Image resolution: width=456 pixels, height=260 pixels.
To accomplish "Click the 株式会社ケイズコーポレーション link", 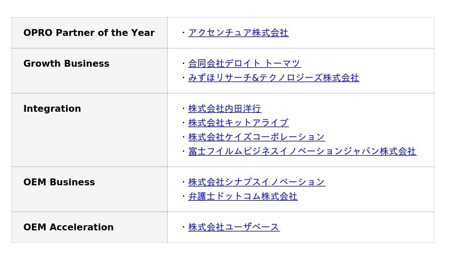I will [256, 137].
